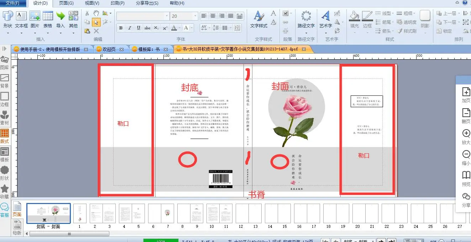The height and width of the screenshot is (242, 471).
Task: Open the Template (模板) sidebar panel
Action: coord(5,154)
